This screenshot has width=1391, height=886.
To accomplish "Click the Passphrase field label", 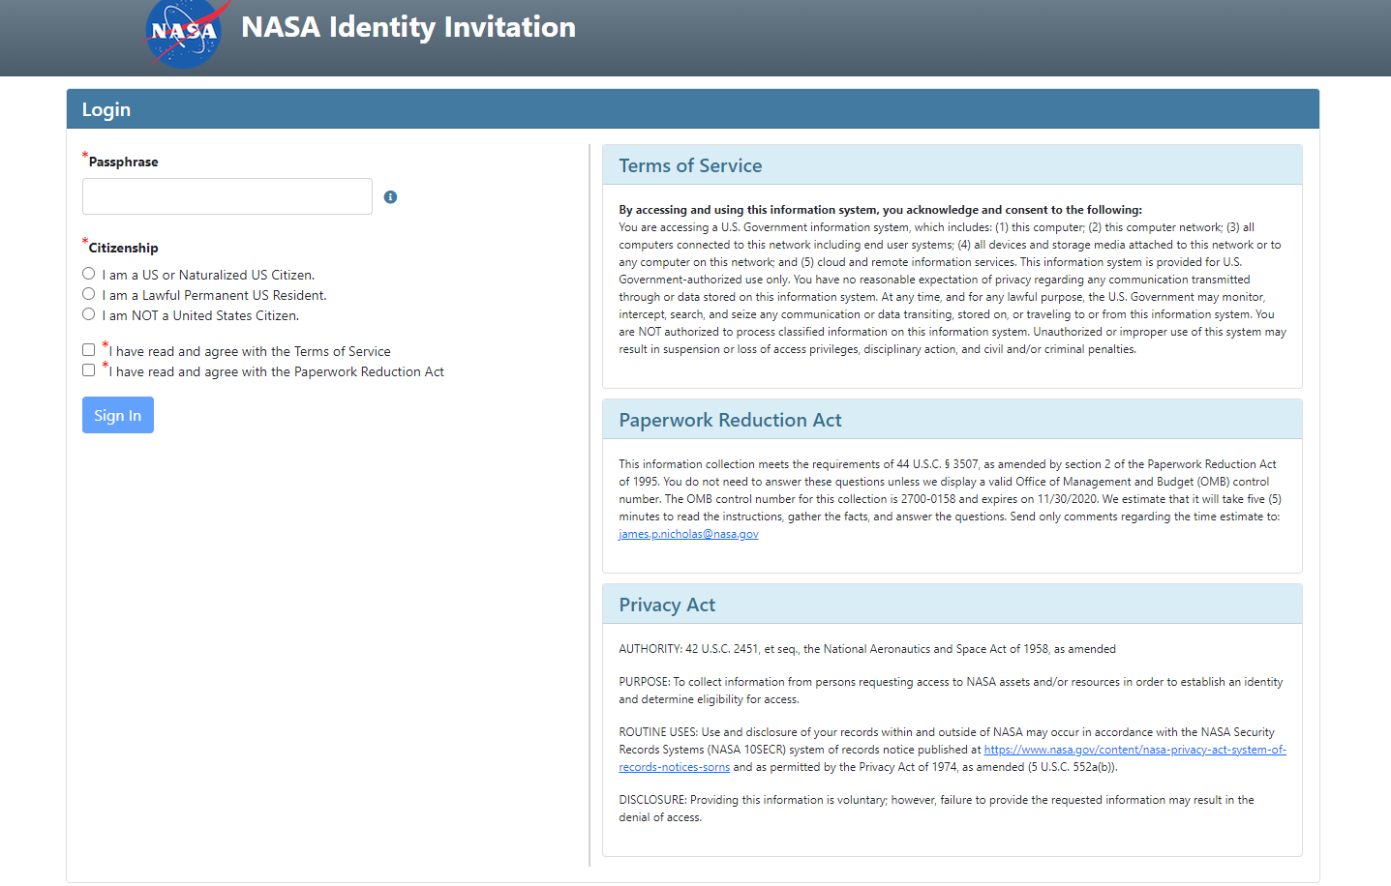I will (123, 162).
